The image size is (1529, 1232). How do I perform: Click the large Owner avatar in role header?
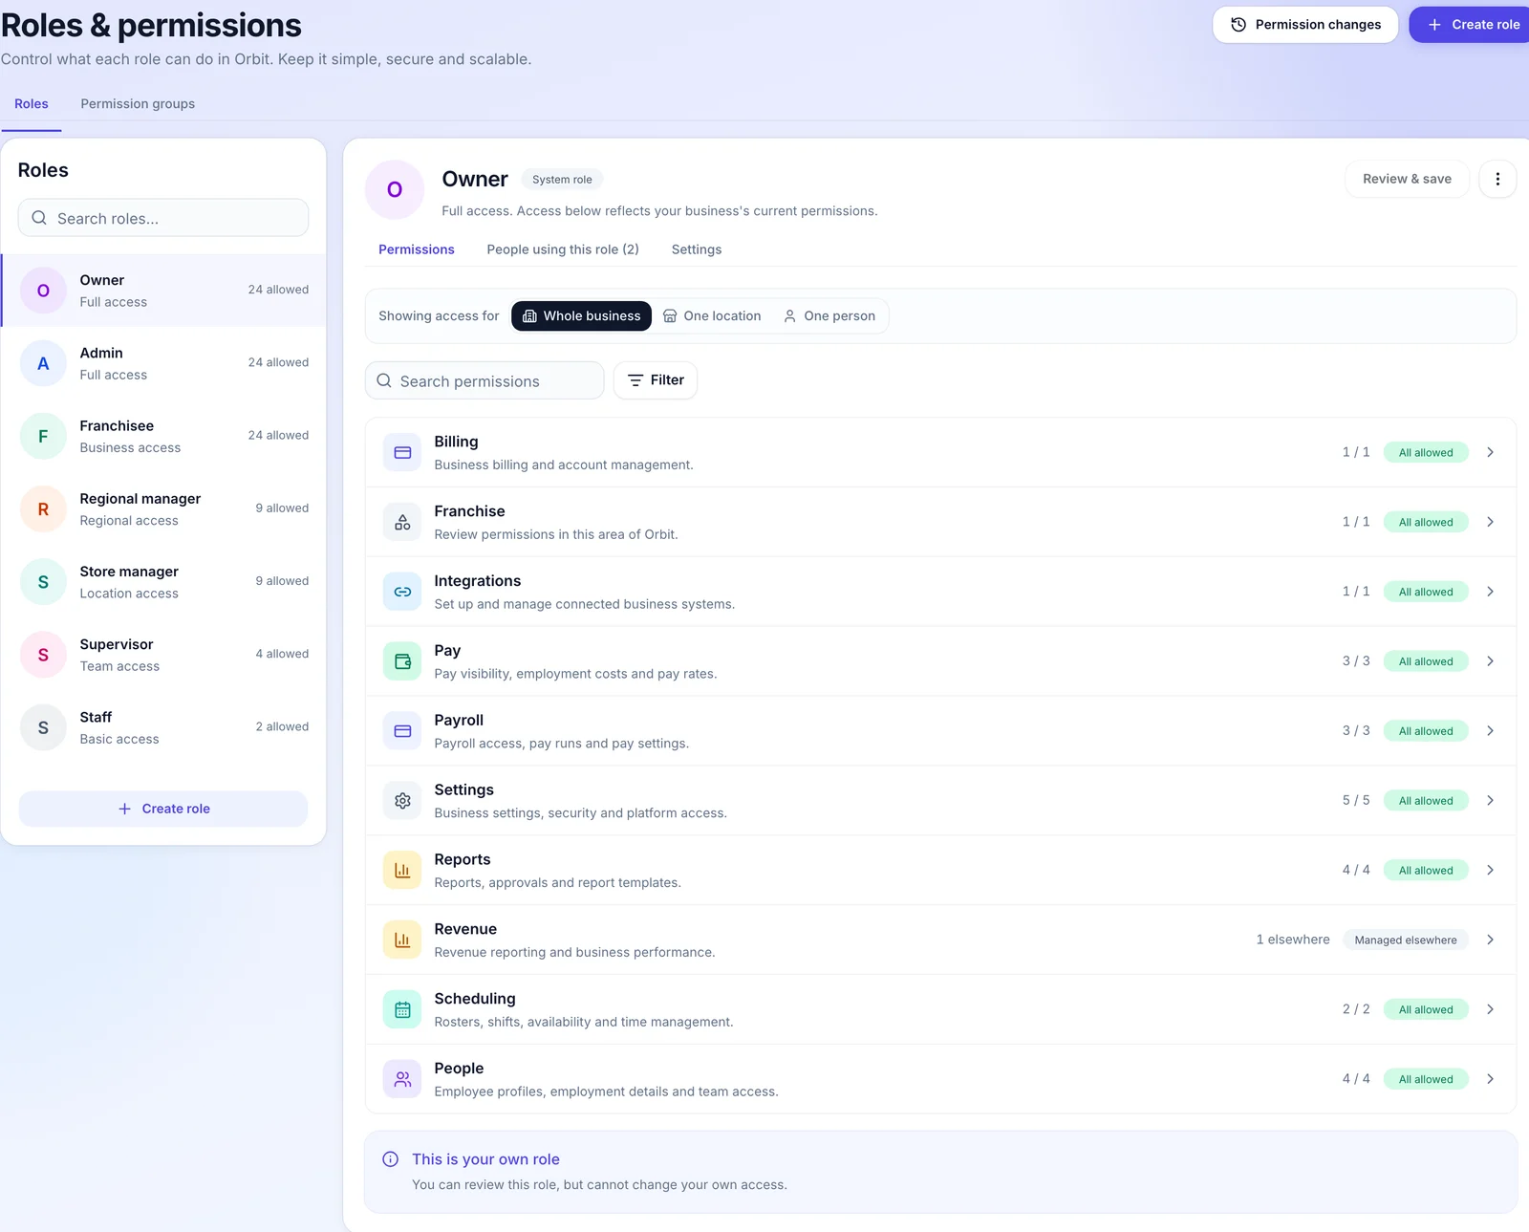pyautogui.click(x=395, y=189)
